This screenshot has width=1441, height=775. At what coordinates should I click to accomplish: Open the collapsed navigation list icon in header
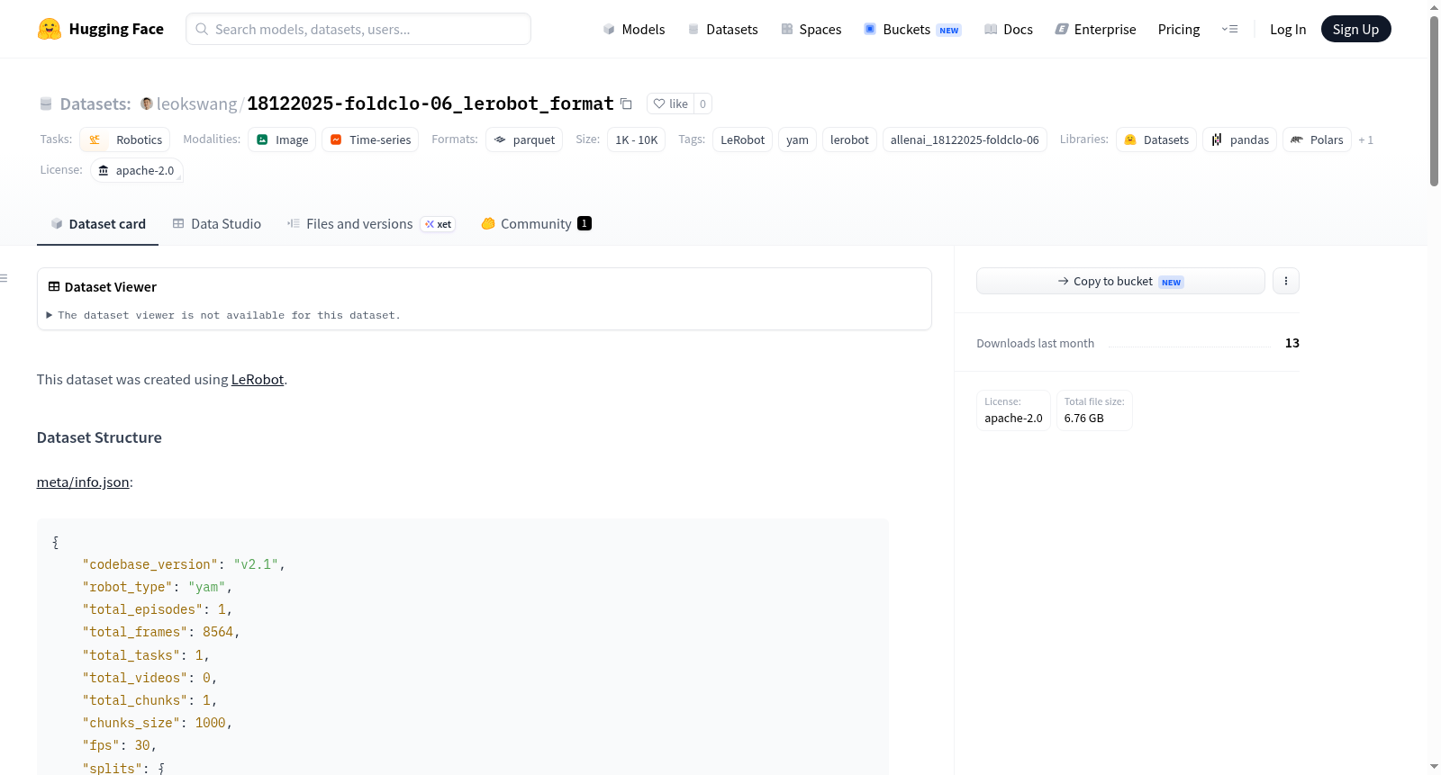[x=1229, y=29]
